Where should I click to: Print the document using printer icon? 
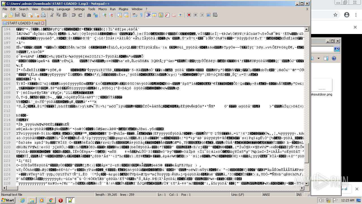[x=43, y=15]
